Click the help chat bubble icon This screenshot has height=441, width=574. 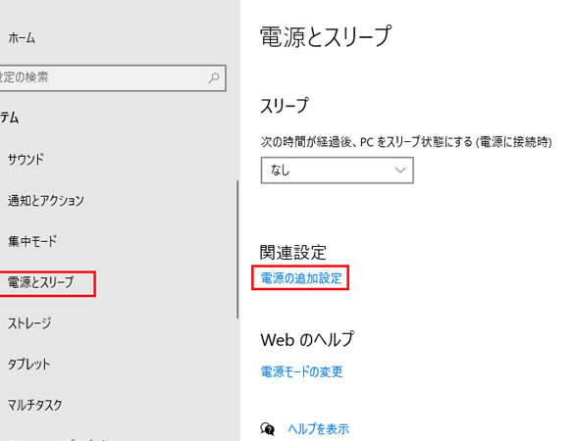coord(268,428)
